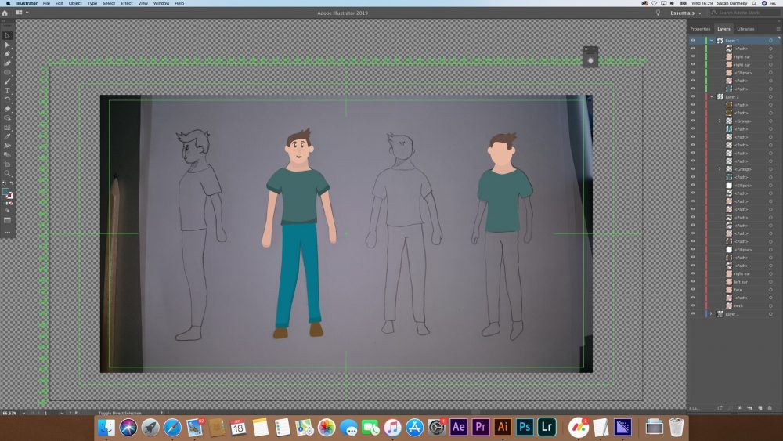This screenshot has height=441, width=783.
Task: Click the Home icon in the top bar
Action: [x=5, y=13]
